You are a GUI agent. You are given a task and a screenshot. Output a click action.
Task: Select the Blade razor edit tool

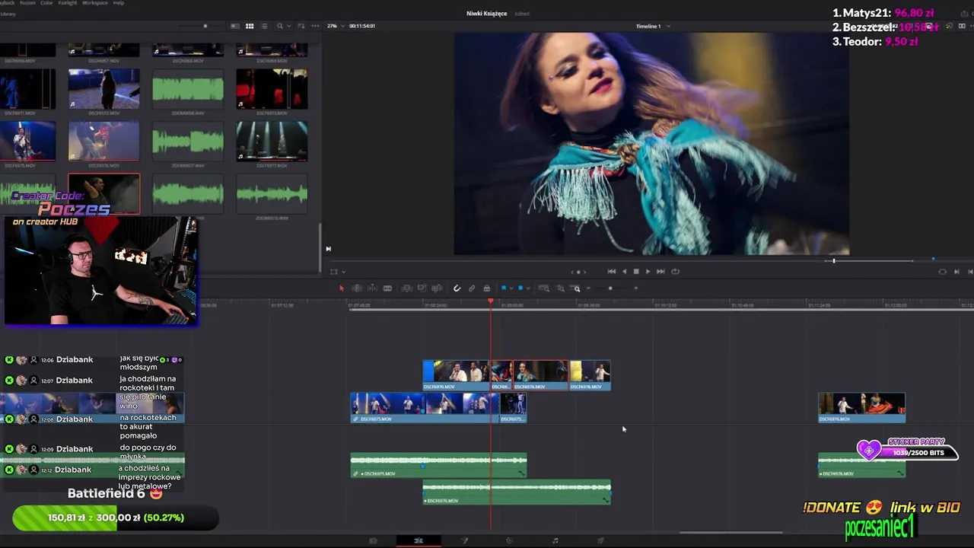pos(387,288)
